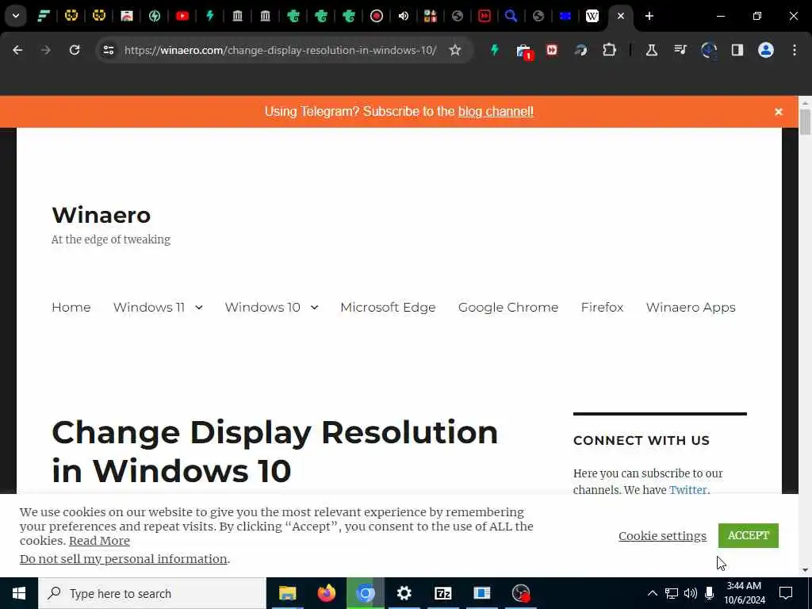Viewport: 812px width, 609px height.
Task: Open Do not sell my personal information
Action: pyautogui.click(x=123, y=559)
